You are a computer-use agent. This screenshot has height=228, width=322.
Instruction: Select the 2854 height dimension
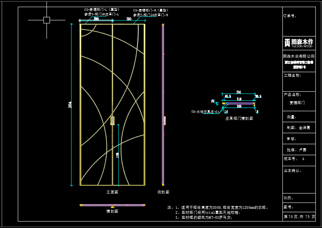[x=70, y=104]
